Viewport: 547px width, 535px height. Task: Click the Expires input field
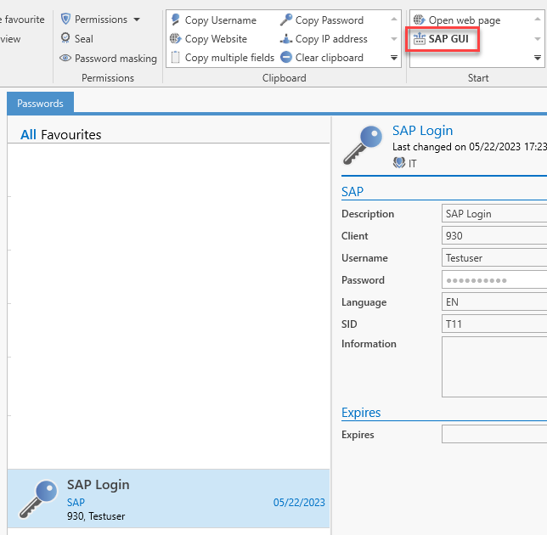[x=494, y=434]
